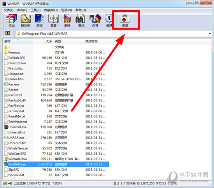Click the Uninstall.exe file icon
214x188 pixels.
point(6,127)
